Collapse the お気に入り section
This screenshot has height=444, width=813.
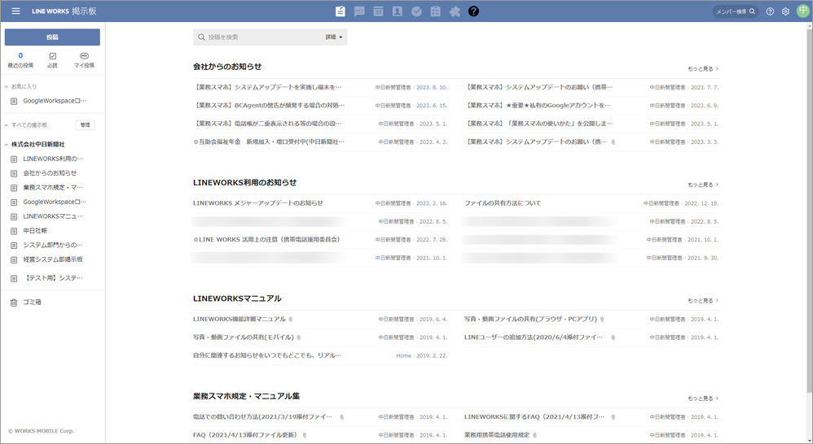pos(7,86)
